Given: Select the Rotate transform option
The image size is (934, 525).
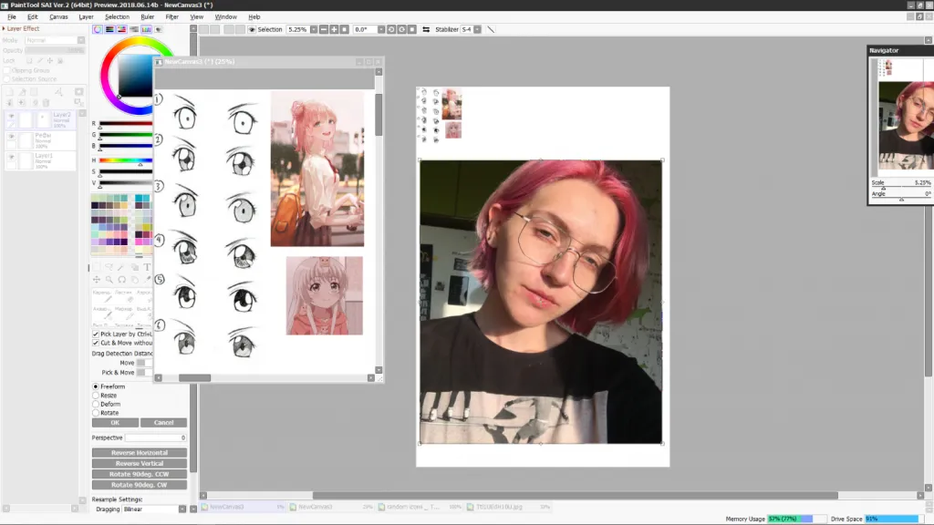Looking at the screenshot, I should (x=95, y=413).
